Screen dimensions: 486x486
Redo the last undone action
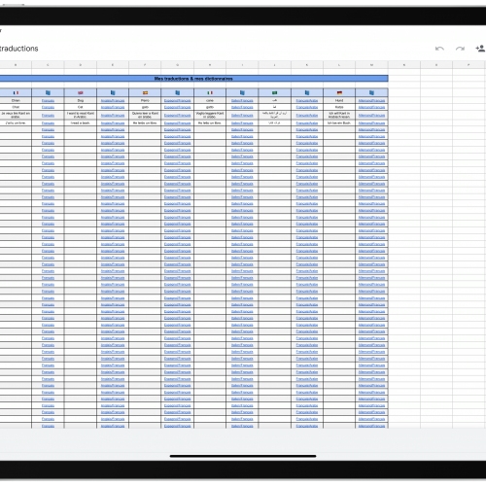460,49
